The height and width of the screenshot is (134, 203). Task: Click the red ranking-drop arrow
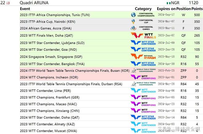(7, 3)
